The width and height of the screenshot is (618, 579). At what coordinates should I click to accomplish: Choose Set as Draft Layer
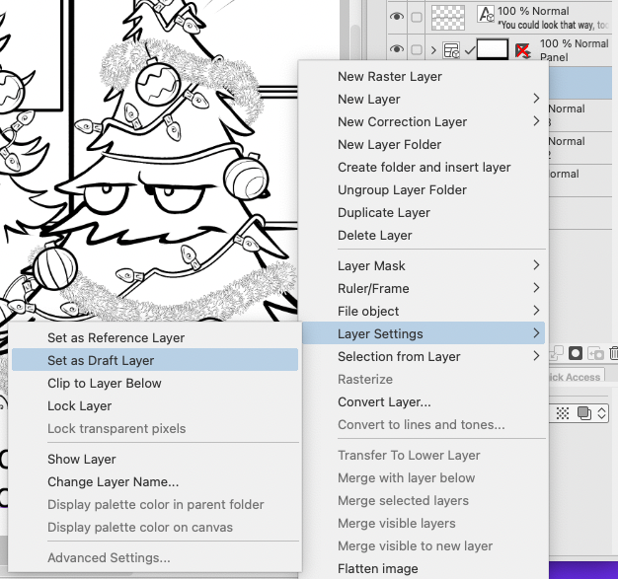click(x=101, y=360)
